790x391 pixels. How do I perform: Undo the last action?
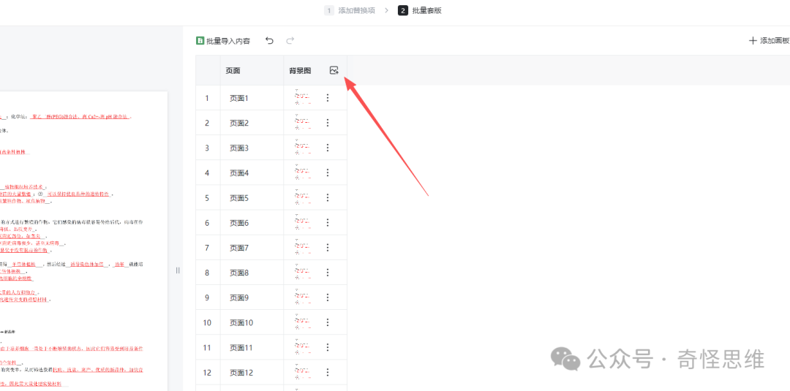pos(269,41)
